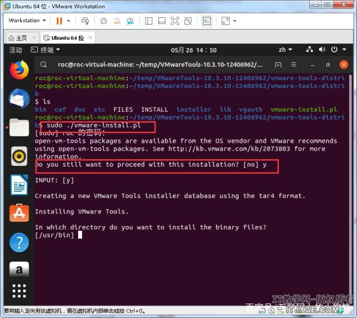Screen dimensions: 357x318
Task: Open the zh input language selector
Action: pos(284,50)
